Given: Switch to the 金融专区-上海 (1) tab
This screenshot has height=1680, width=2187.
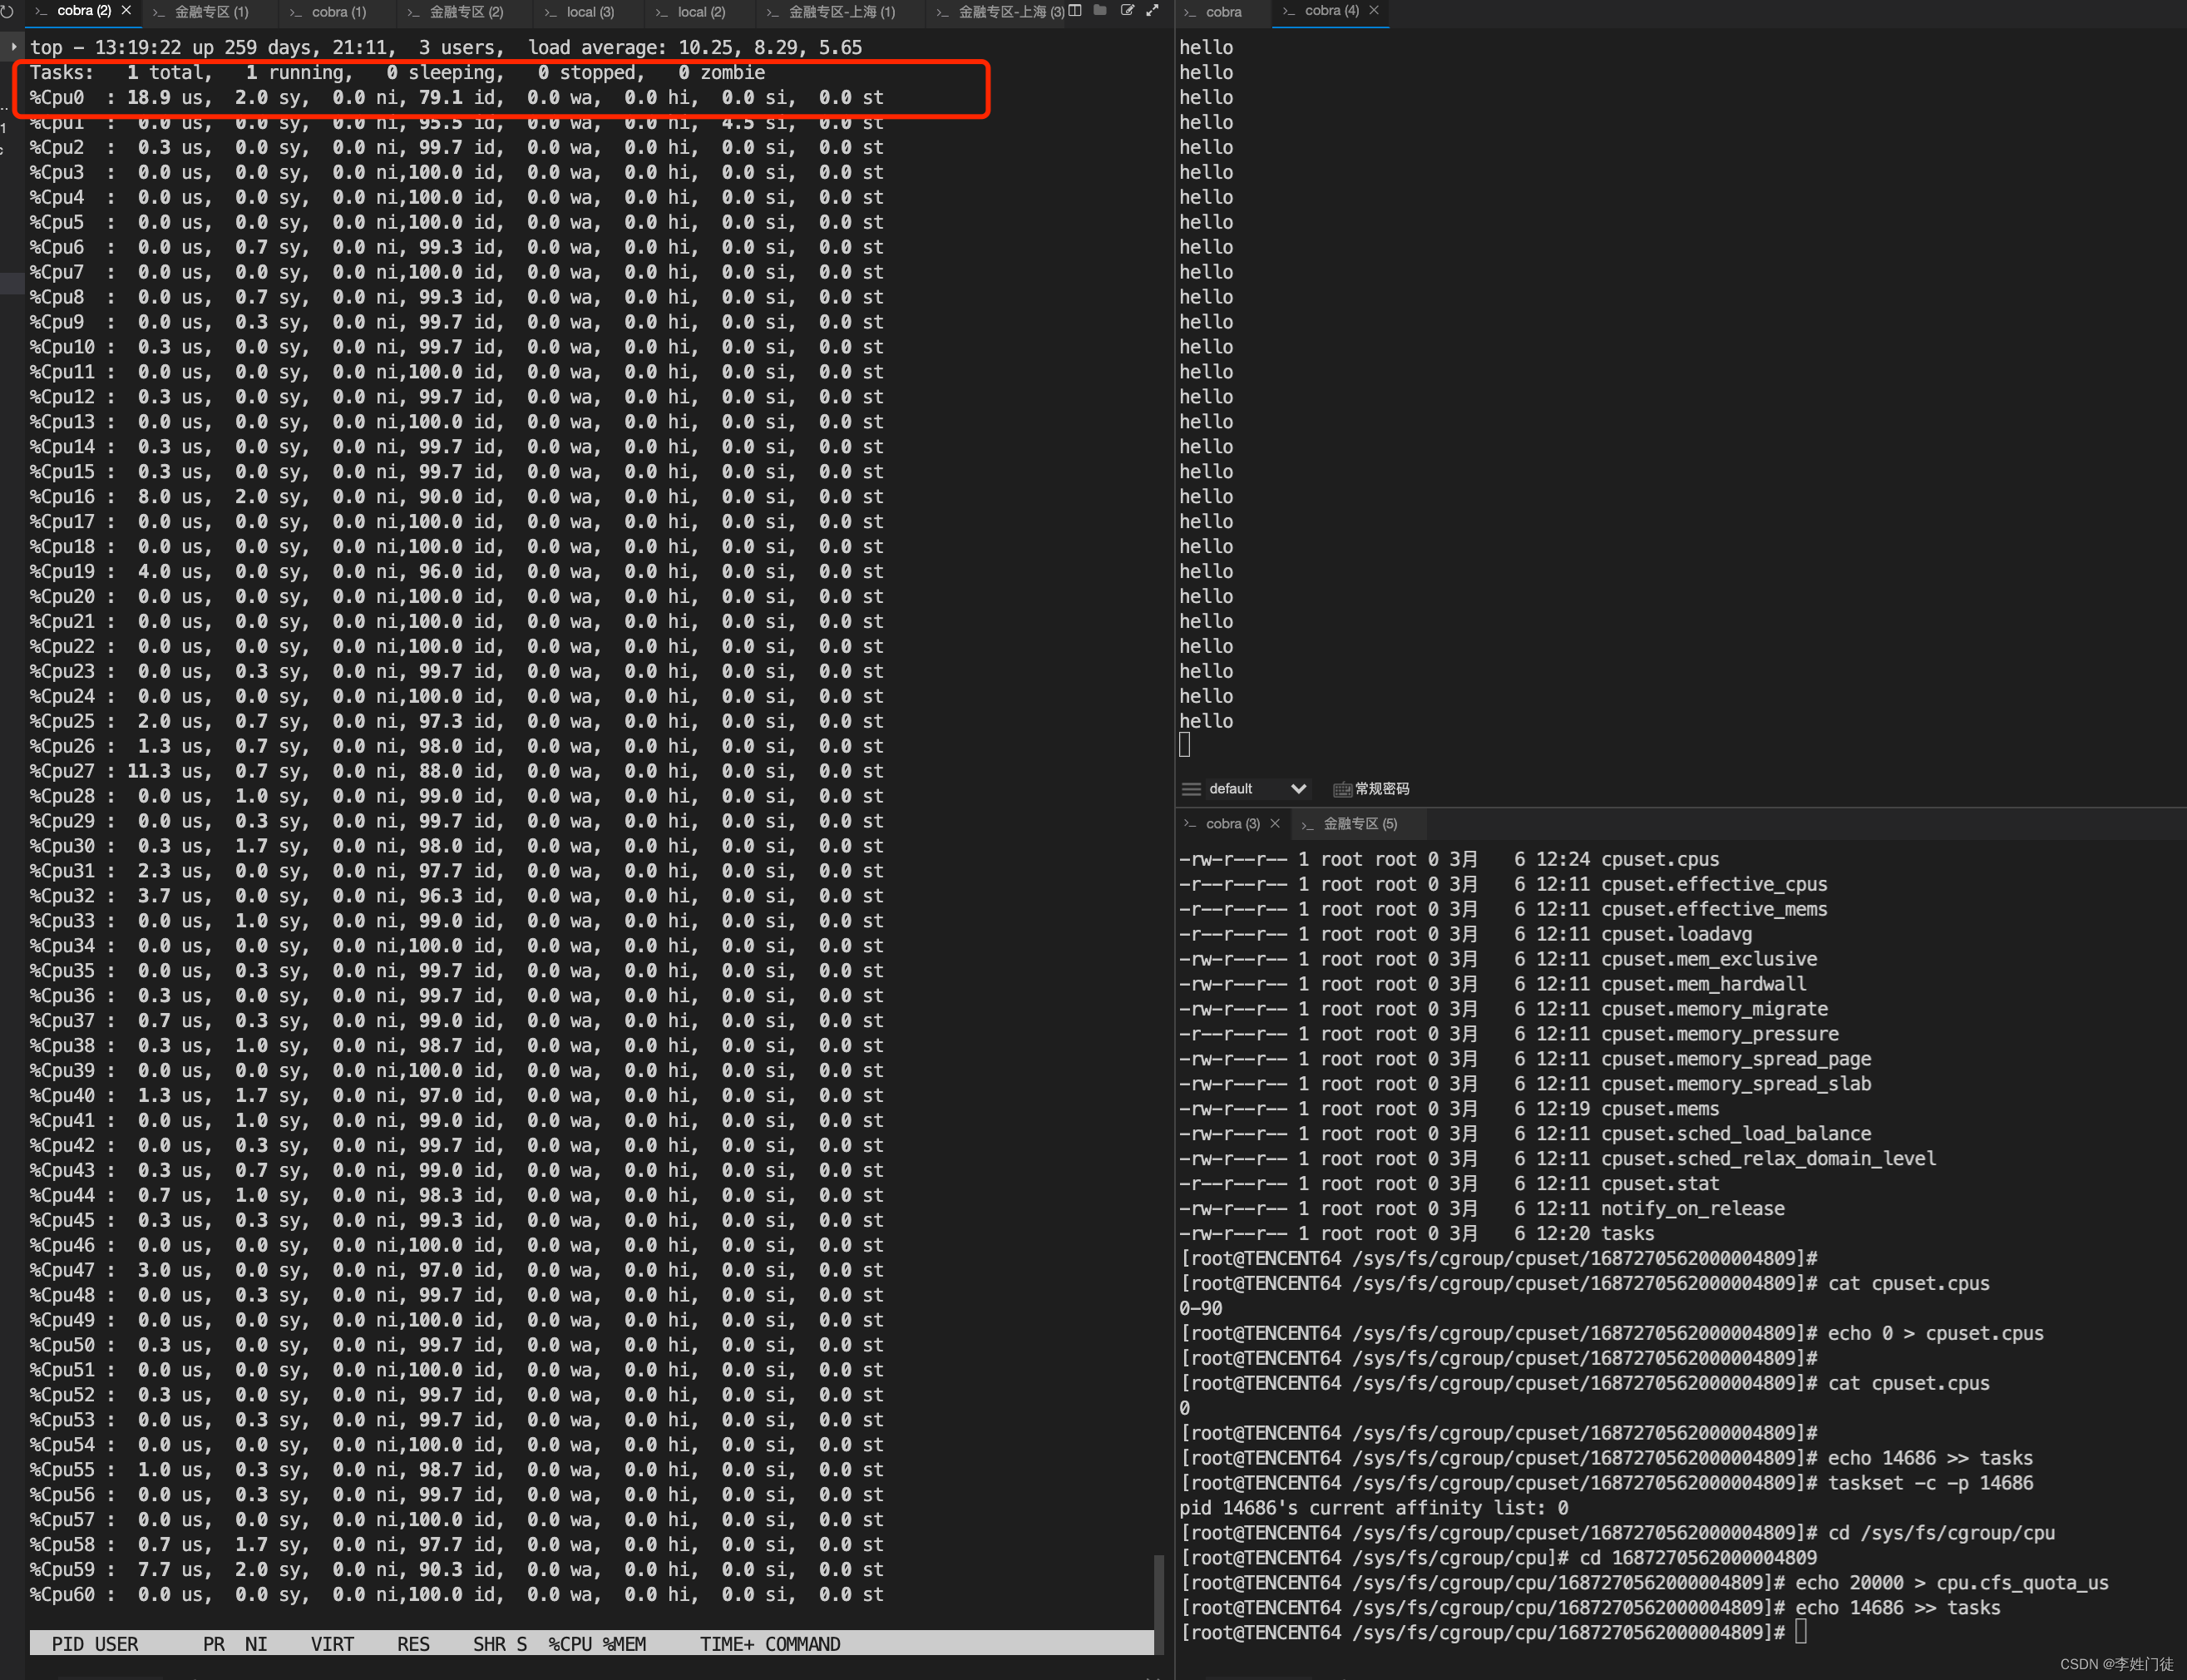Looking at the screenshot, I should point(842,12).
